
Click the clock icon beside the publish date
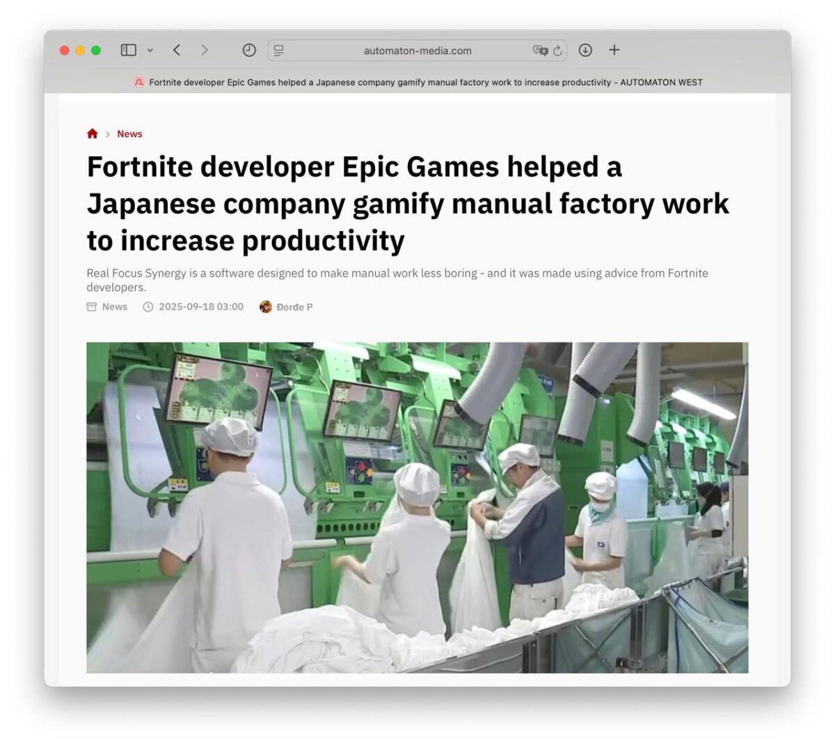[x=148, y=306]
